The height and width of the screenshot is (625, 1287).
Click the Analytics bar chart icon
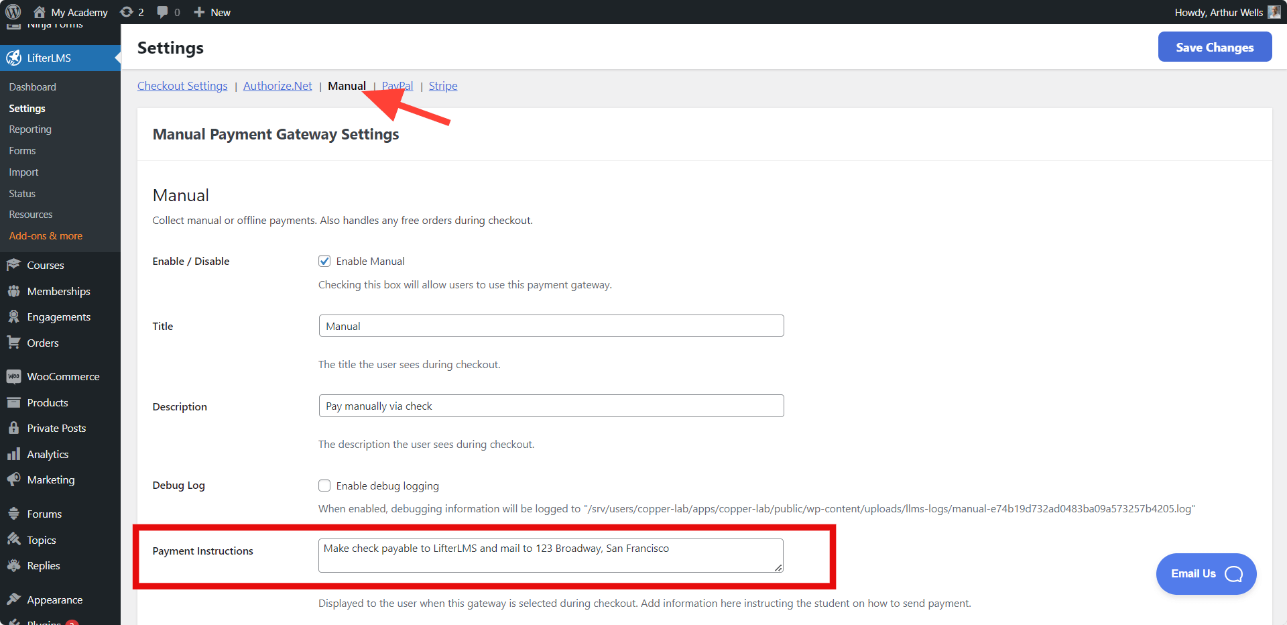coord(13,454)
